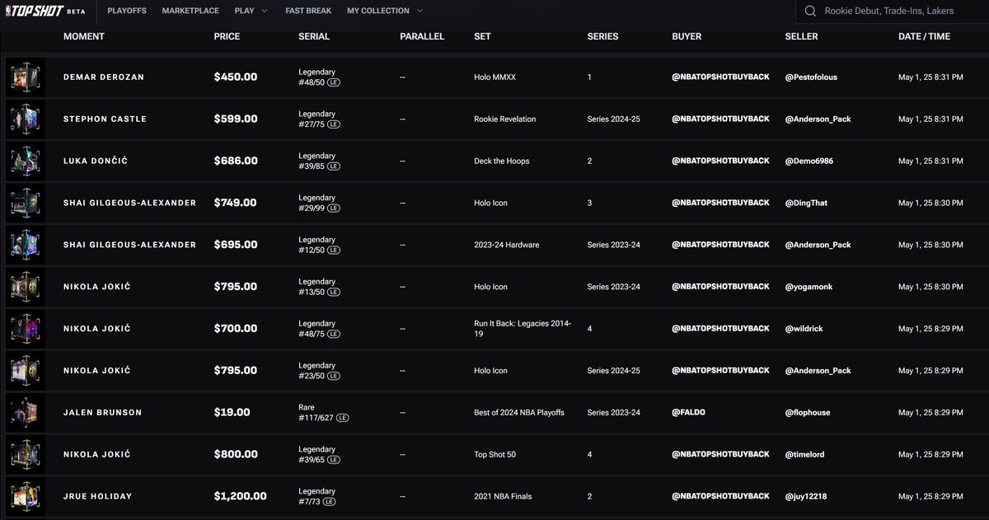The width and height of the screenshot is (989, 520).
Task: Click the Best of 2024 NBA Playoffs set
Action: tap(519, 412)
